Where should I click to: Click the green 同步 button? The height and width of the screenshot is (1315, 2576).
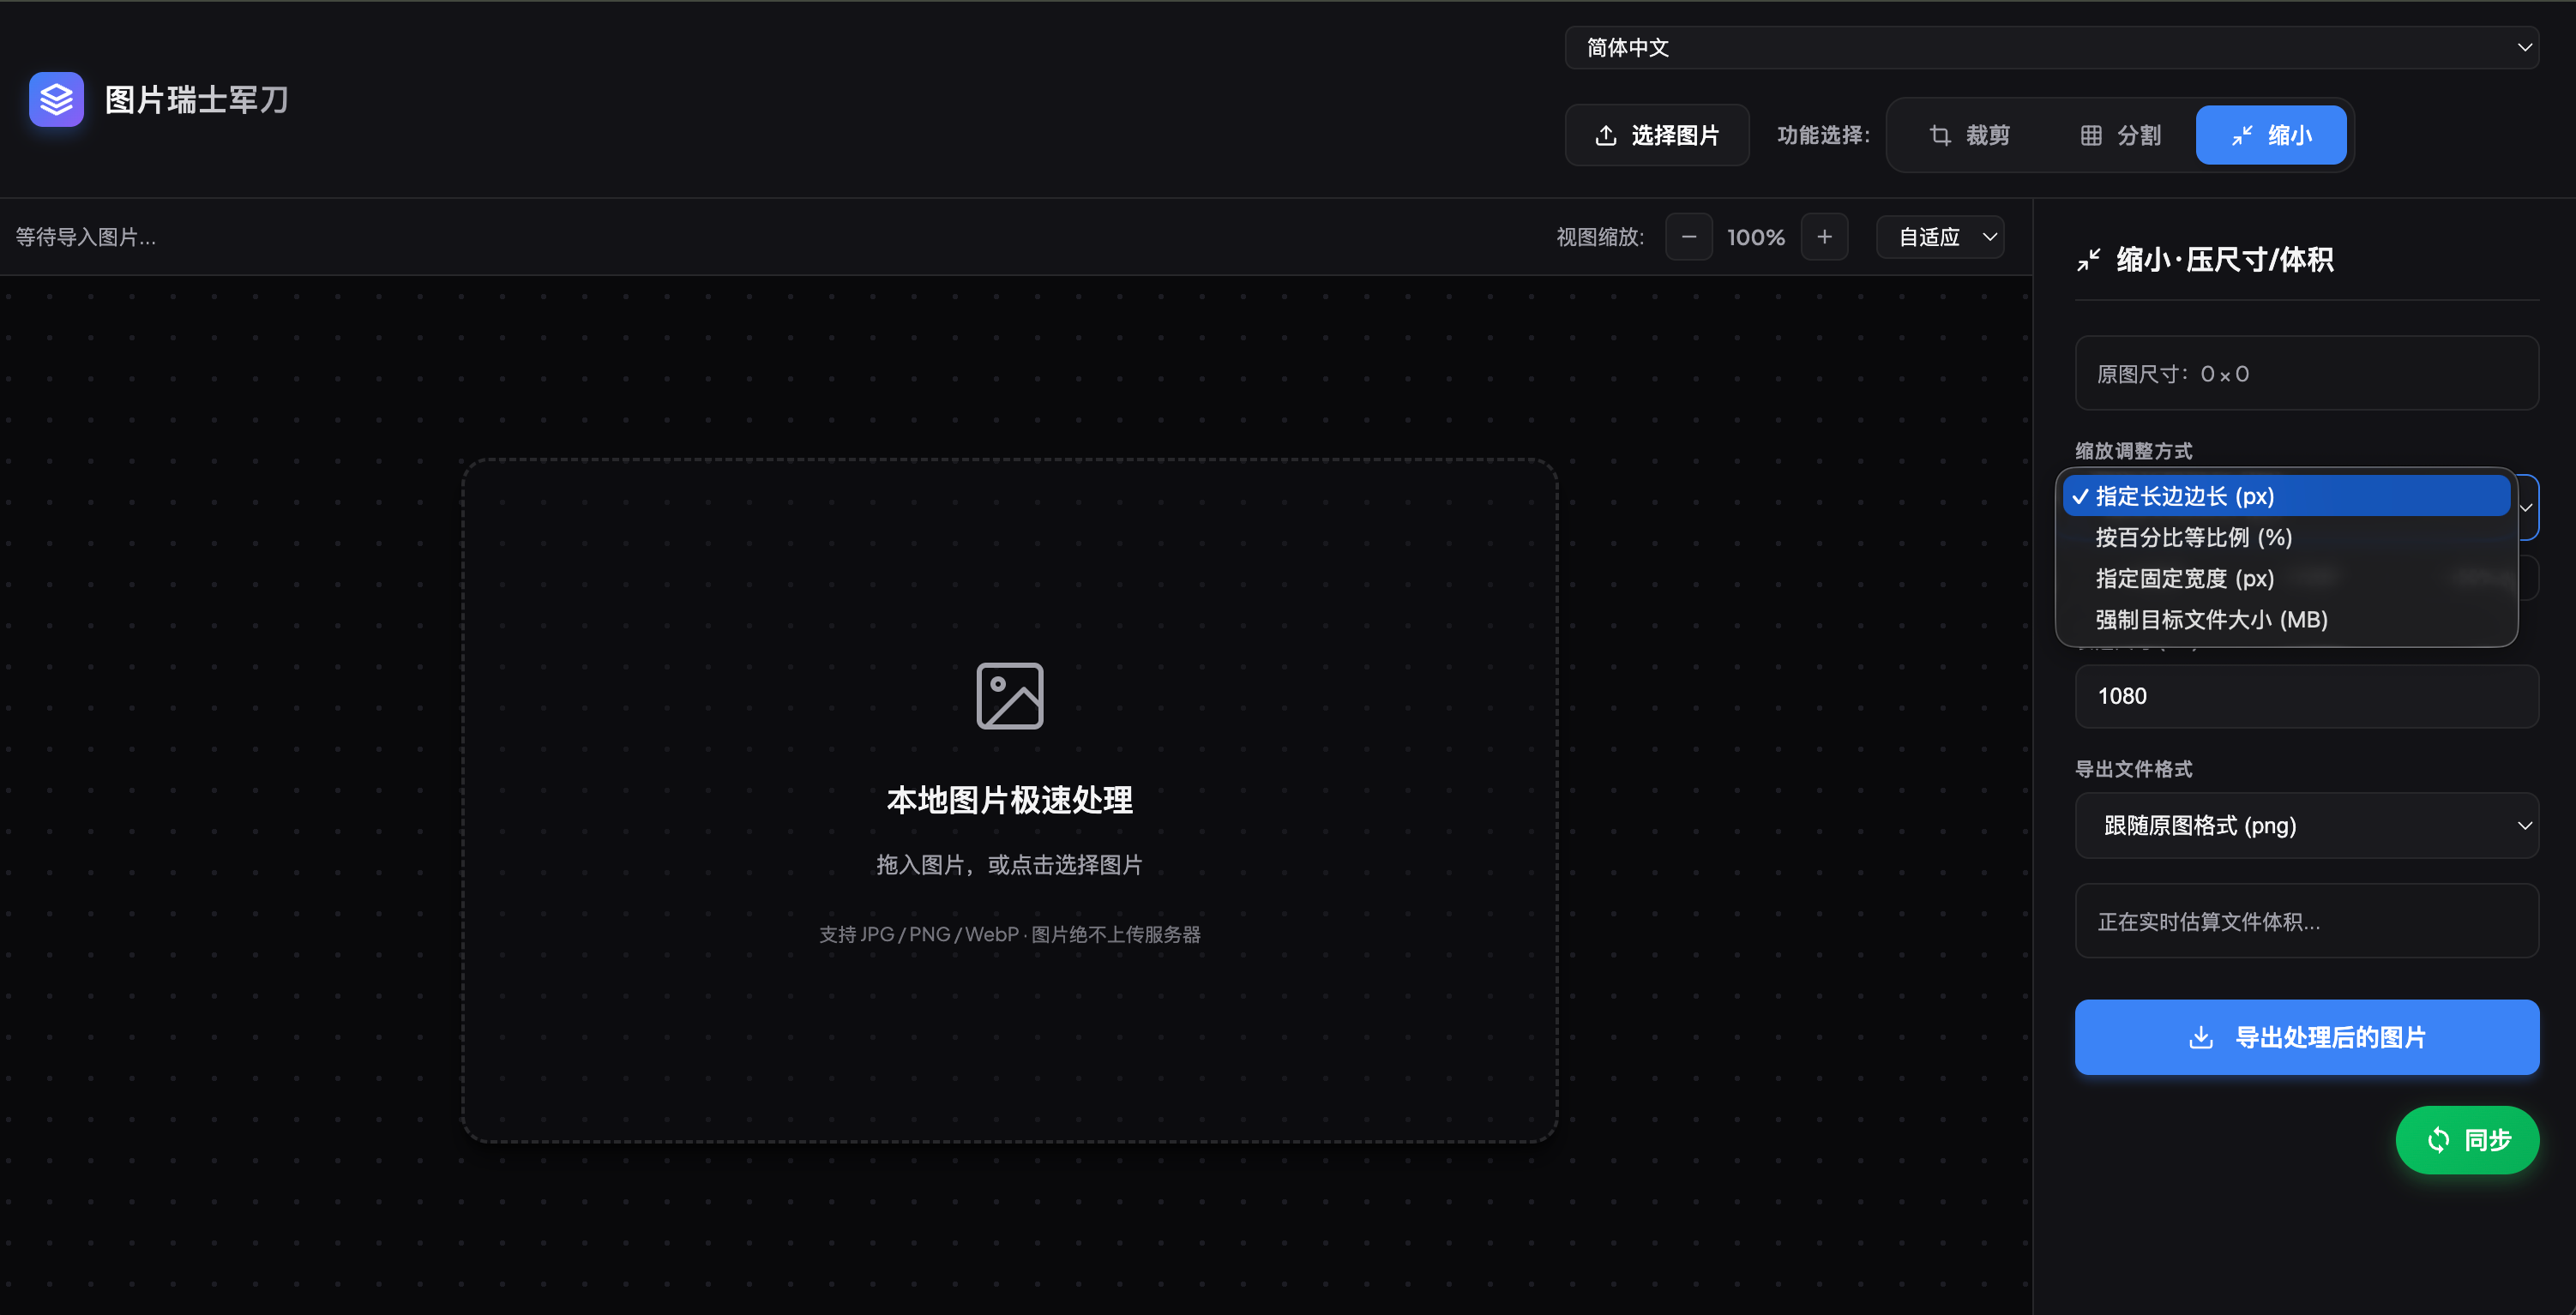tap(2467, 1139)
